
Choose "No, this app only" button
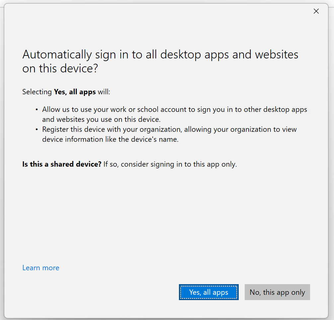click(x=277, y=292)
